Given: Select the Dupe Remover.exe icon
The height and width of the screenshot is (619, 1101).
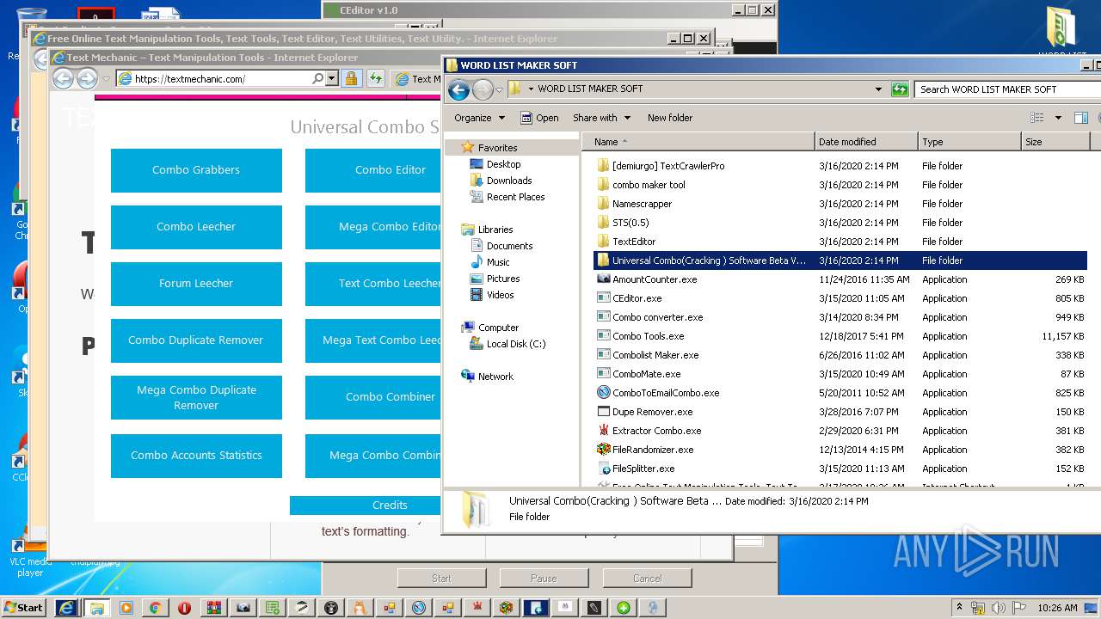Looking at the screenshot, I should pyautogui.click(x=603, y=412).
